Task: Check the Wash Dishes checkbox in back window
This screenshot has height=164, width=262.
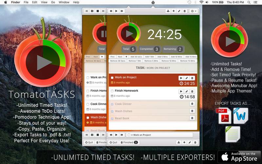Action: (88, 118)
